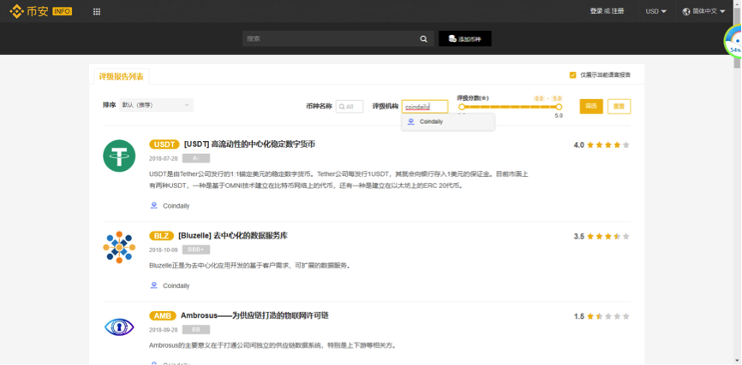Click the floating 54% progress widget
The image size is (742, 365).
733,42
